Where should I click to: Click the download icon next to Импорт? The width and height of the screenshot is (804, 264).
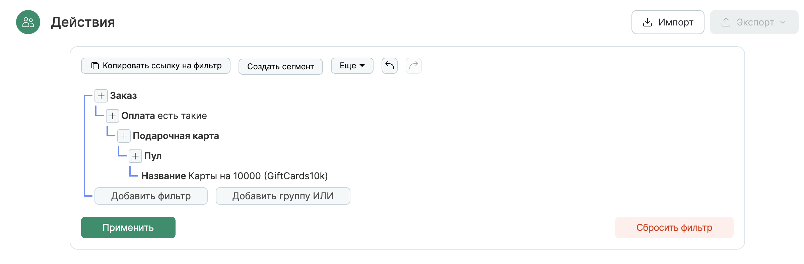pyautogui.click(x=647, y=22)
